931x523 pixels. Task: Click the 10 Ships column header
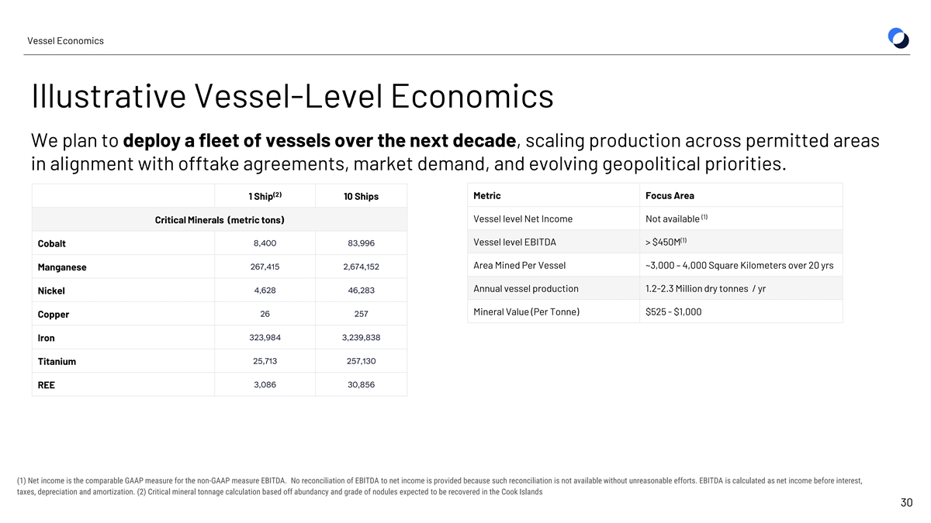(x=361, y=196)
